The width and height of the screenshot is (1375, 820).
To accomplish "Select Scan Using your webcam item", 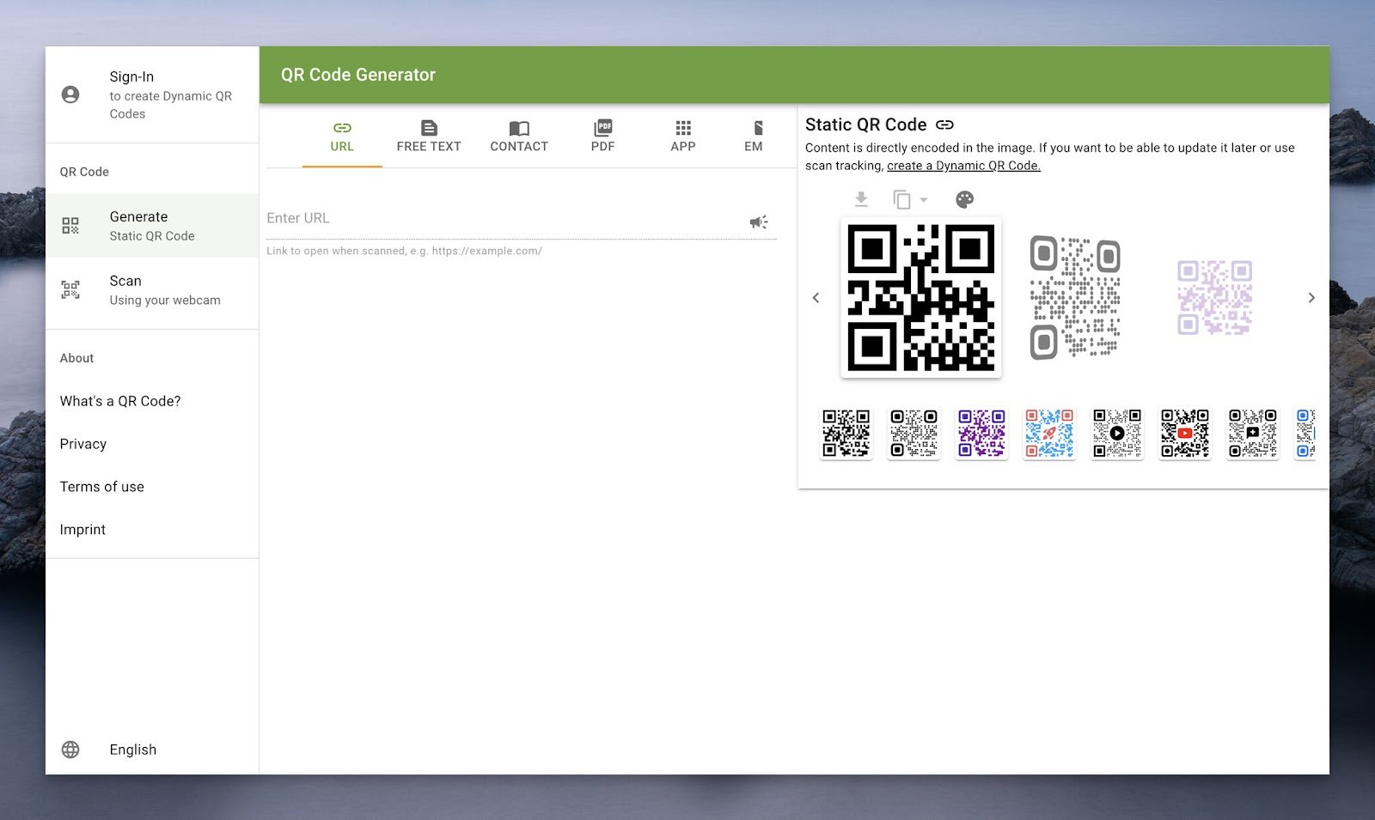I will 152,290.
